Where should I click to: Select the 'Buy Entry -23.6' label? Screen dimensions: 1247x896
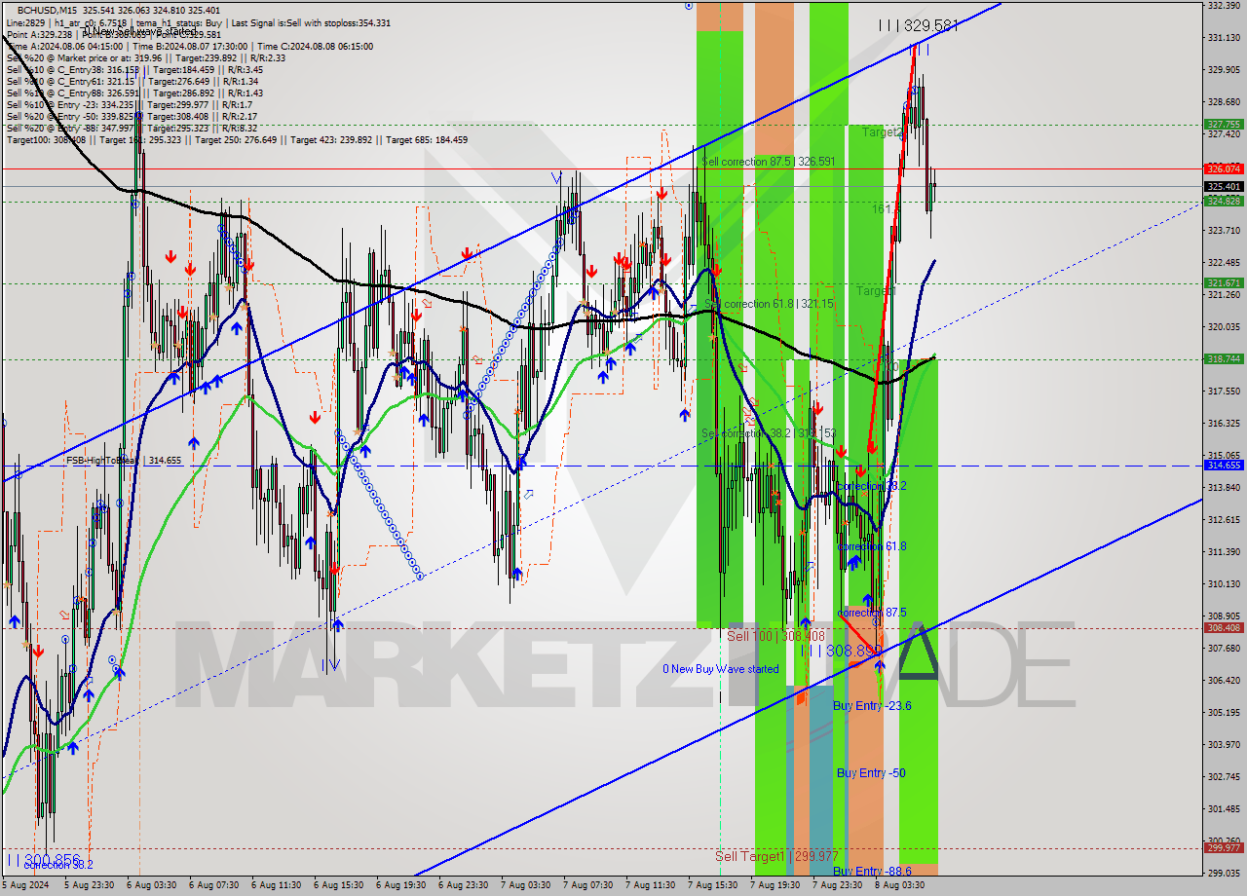coord(872,705)
